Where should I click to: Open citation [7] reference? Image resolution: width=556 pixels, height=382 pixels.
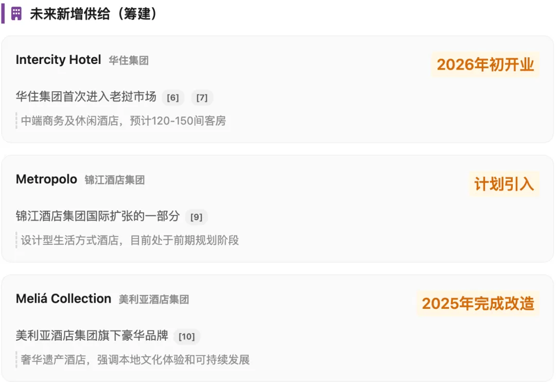click(202, 97)
